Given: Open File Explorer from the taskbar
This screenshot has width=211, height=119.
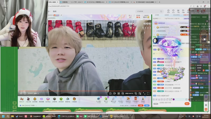Looking at the screenshot, I should [12, 116].
